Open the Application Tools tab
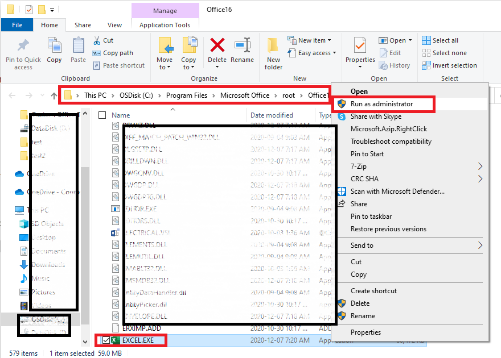 coord(165,25)
